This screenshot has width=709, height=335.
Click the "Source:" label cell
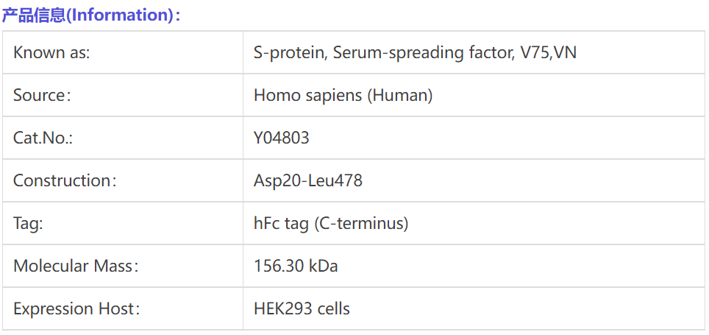coord(42,96)
